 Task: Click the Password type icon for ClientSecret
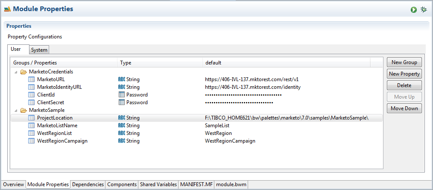[x=122, y=102]
